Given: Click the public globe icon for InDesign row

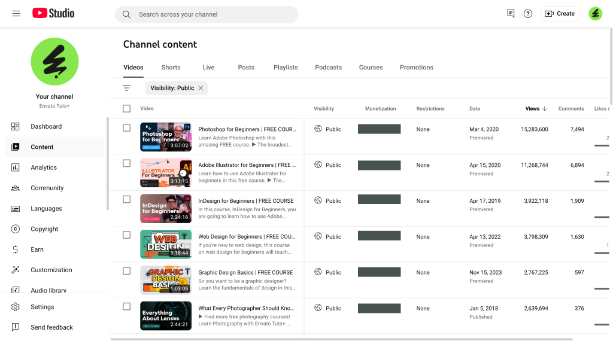Looking at the screenshot, I should point(318,200).
